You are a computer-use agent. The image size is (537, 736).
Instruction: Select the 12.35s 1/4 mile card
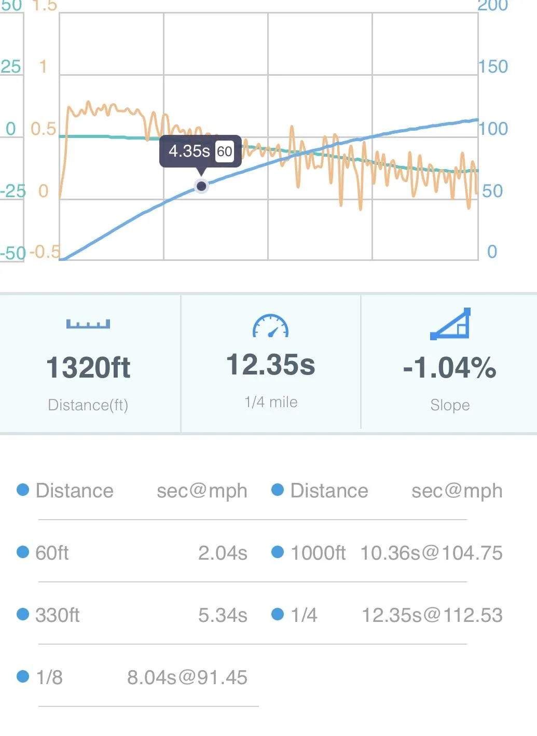270,363
